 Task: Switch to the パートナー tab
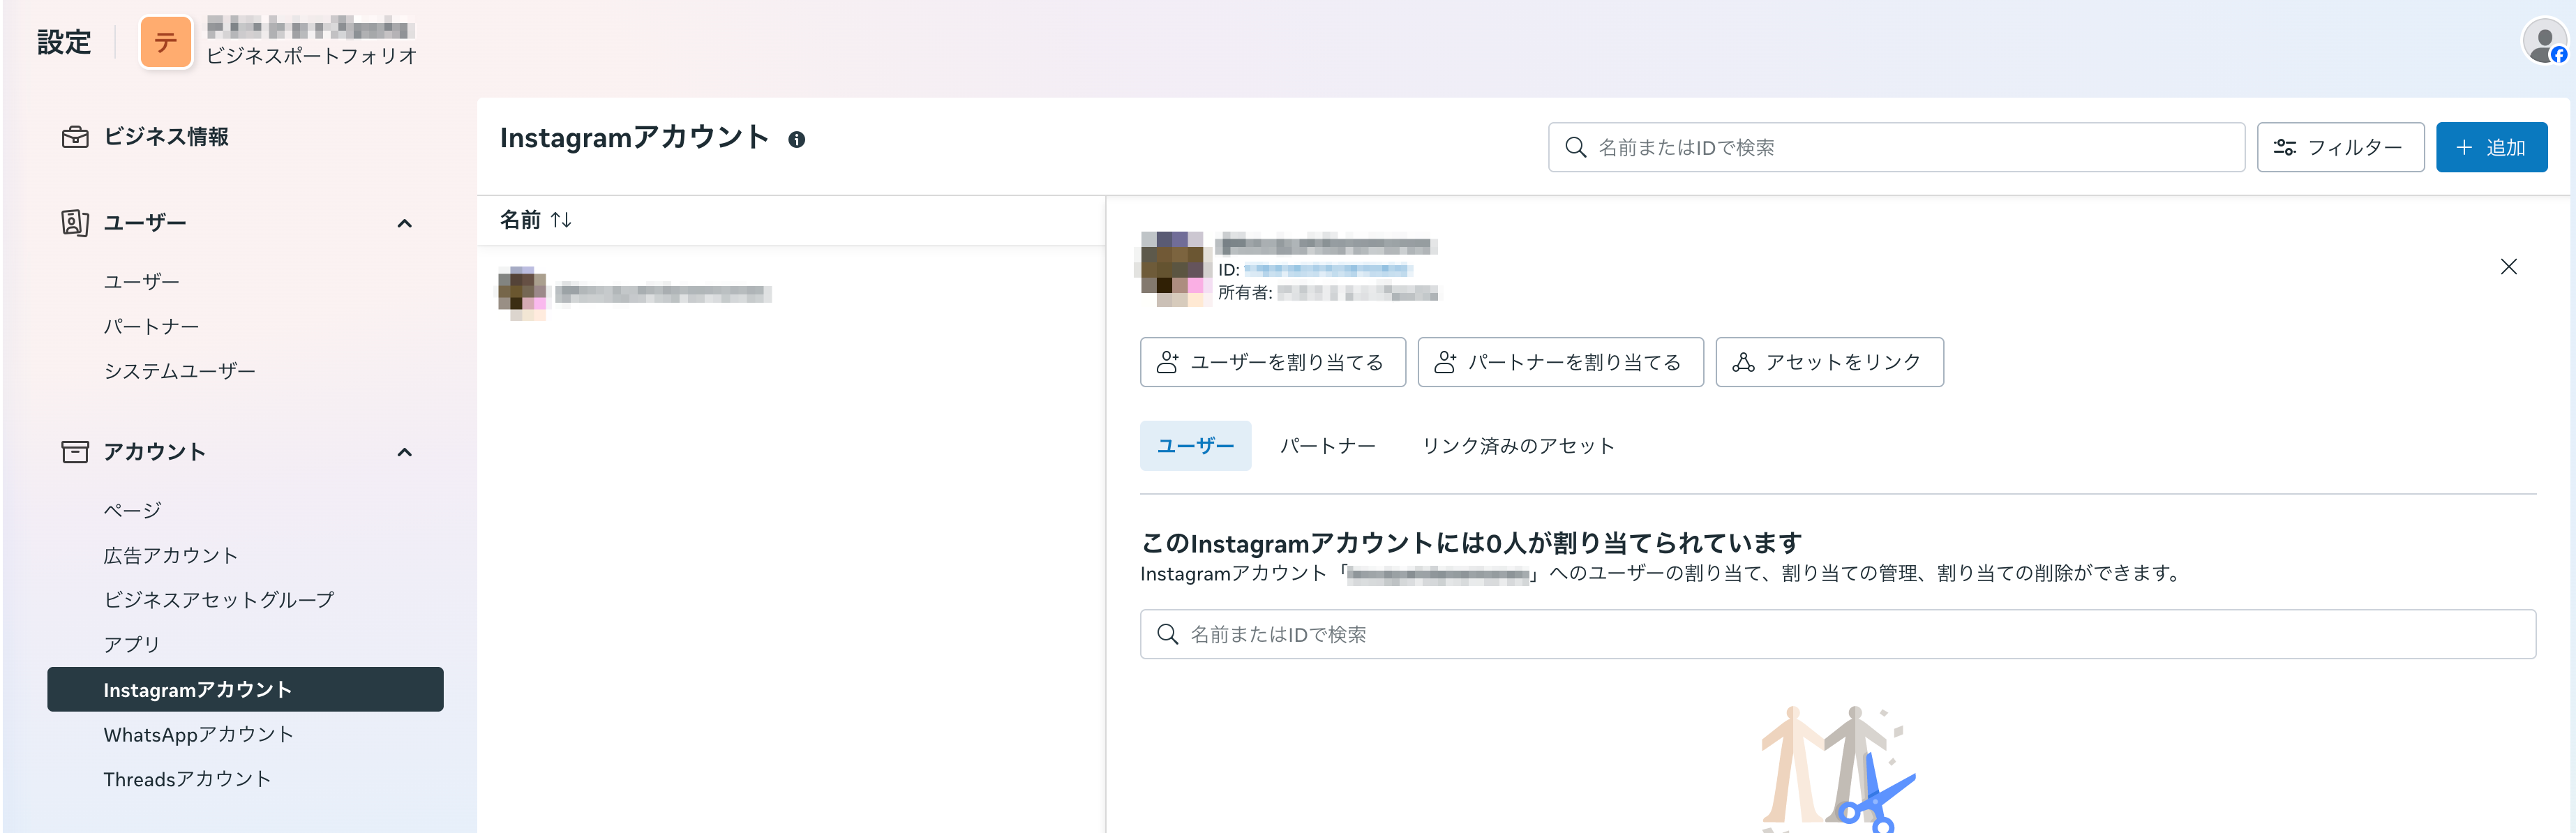tap(1327, 446)
